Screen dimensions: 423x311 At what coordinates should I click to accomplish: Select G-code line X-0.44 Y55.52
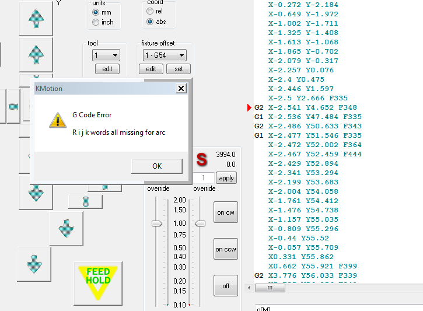(298, 238)
